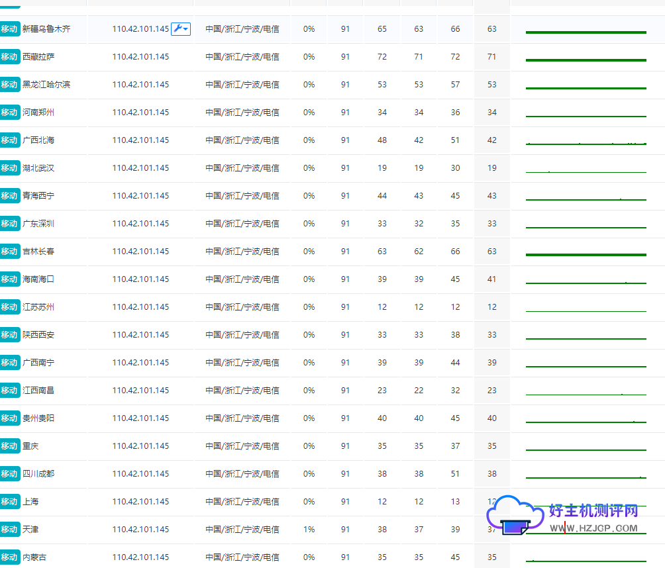This screenshot has width=665, height=568.
Task: Click the 1% packet loss value for 天津
Action: 309,530
